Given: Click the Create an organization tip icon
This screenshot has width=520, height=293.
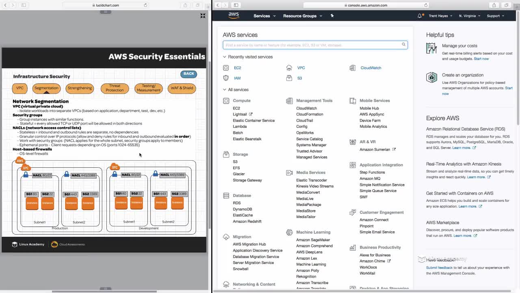Looking at the screenshot, I should 431,77.
